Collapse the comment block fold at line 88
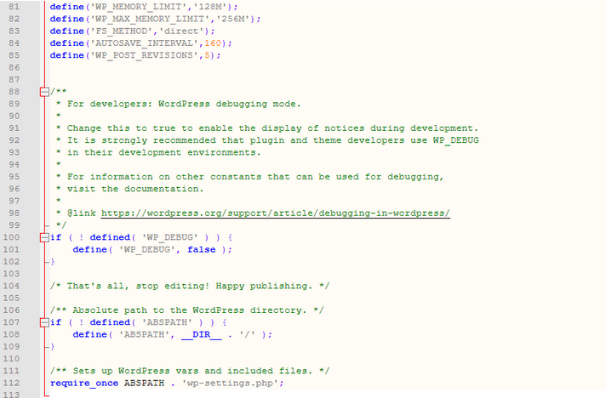606x398 pixels. pyautogui.click(x=44, y=91)
